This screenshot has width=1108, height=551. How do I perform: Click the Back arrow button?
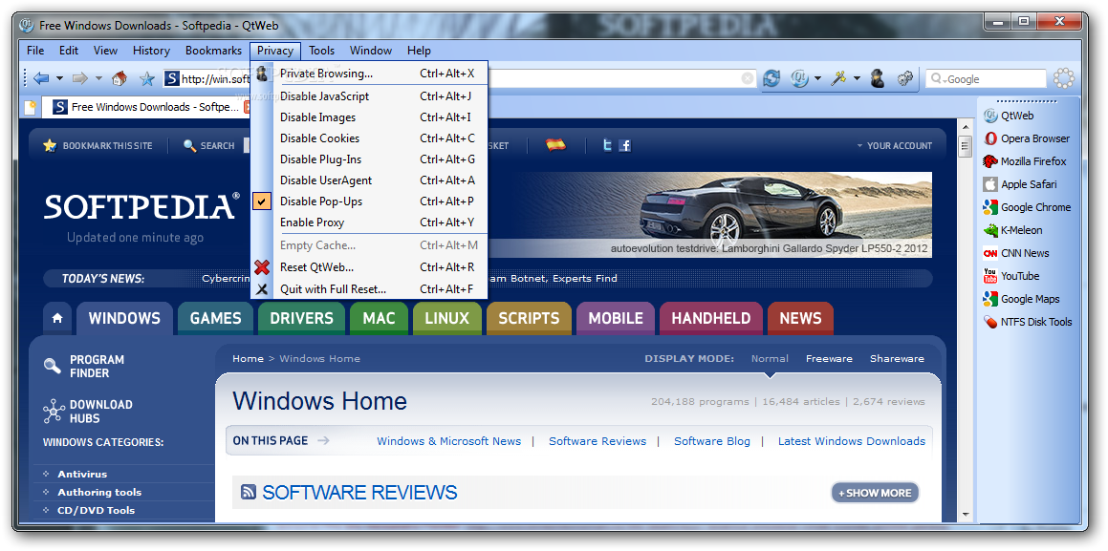[x=41, y=78]
